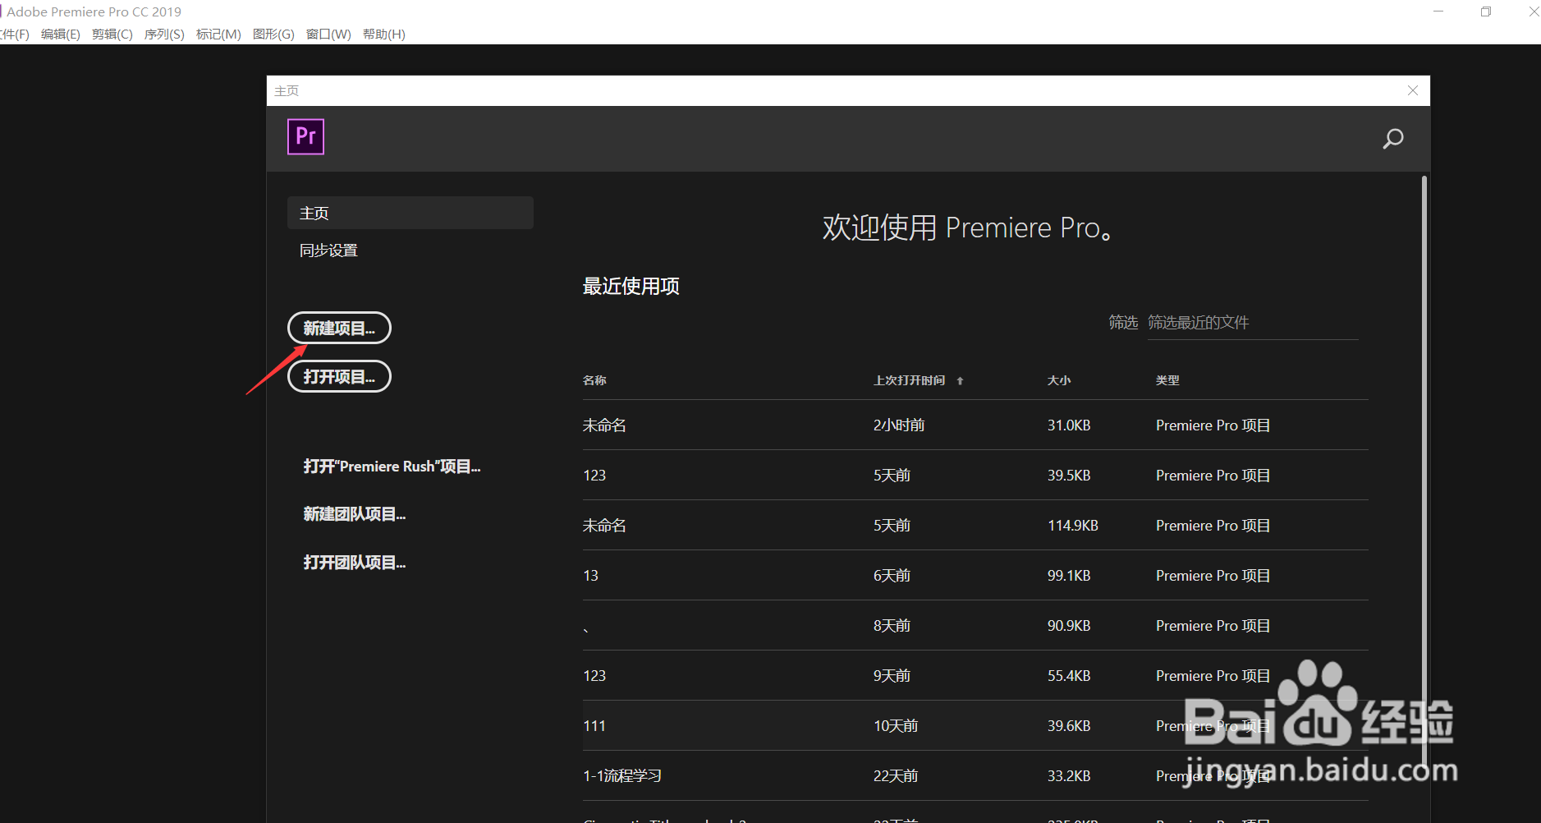Select 主页 in the left sidebar

click(x=410, y=213)
